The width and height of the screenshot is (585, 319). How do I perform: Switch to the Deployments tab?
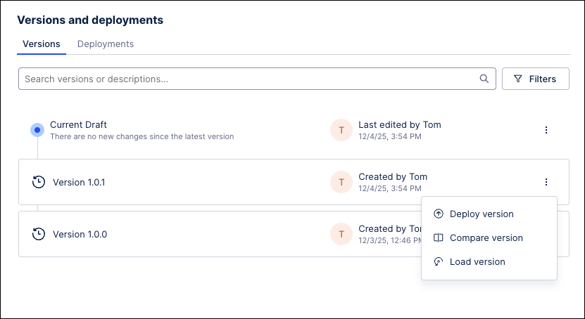106,44
